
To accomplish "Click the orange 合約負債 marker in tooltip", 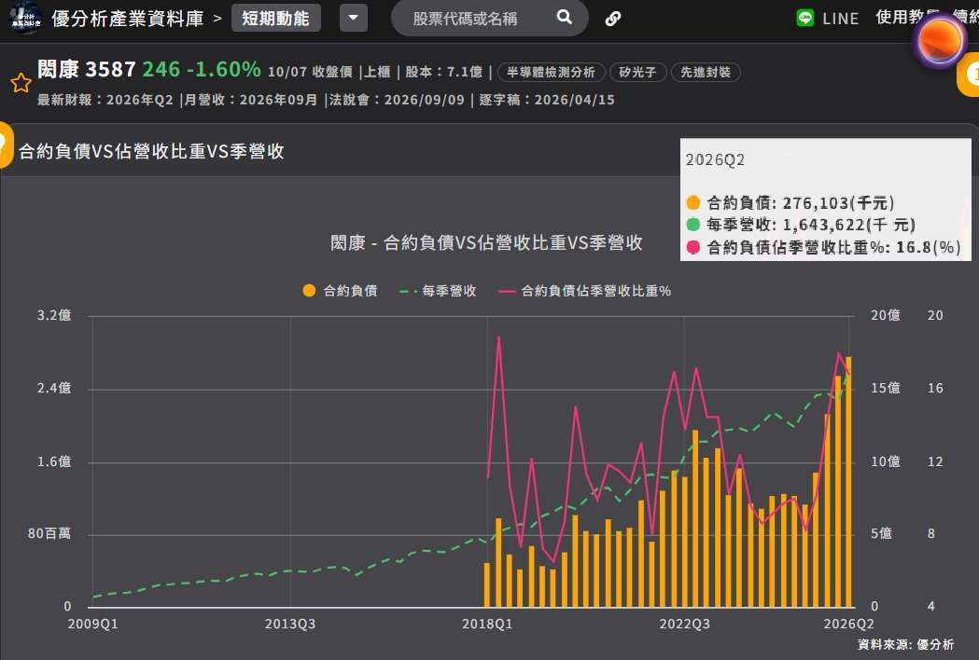I will [x=693, y=202].
